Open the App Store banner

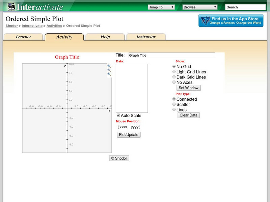[x=231, y=21]
